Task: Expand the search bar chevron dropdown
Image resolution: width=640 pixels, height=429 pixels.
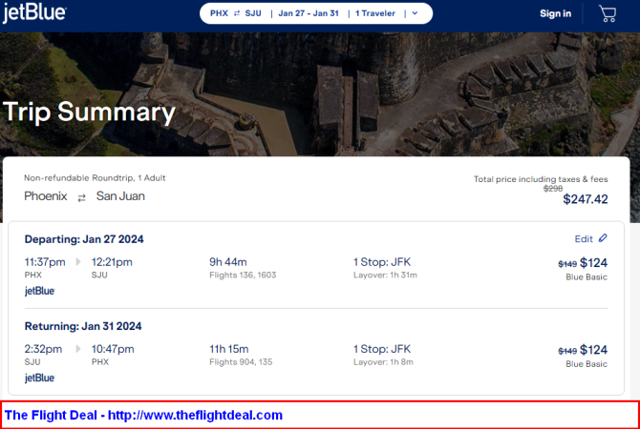Action: 414,13
